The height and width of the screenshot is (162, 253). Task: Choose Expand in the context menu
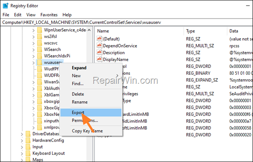[x=91, y=68]
